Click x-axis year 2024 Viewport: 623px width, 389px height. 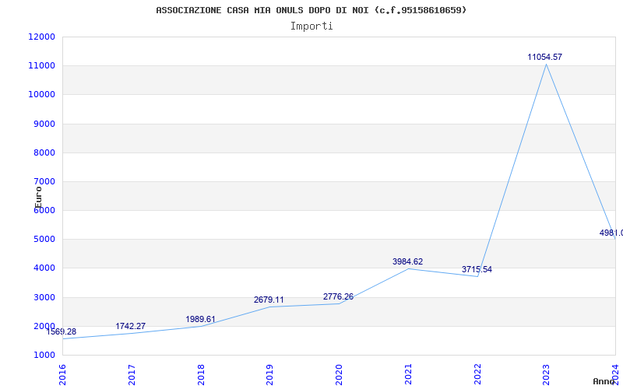pos(615,375)
